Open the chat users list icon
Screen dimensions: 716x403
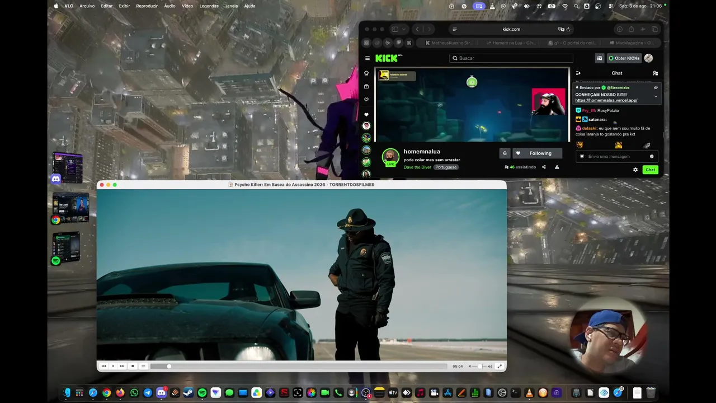point(656,73)
